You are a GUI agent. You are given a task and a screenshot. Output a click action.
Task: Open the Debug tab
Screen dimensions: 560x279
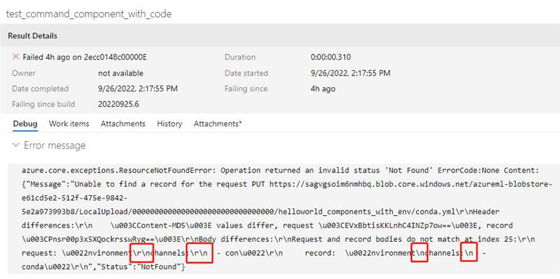(x=25, y=124)
